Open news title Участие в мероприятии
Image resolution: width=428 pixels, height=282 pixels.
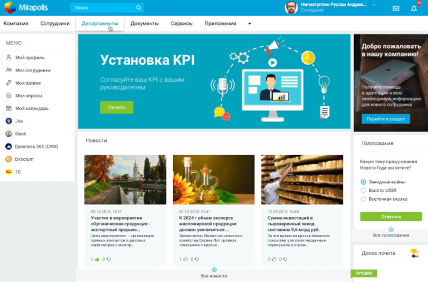coord(120,224)
